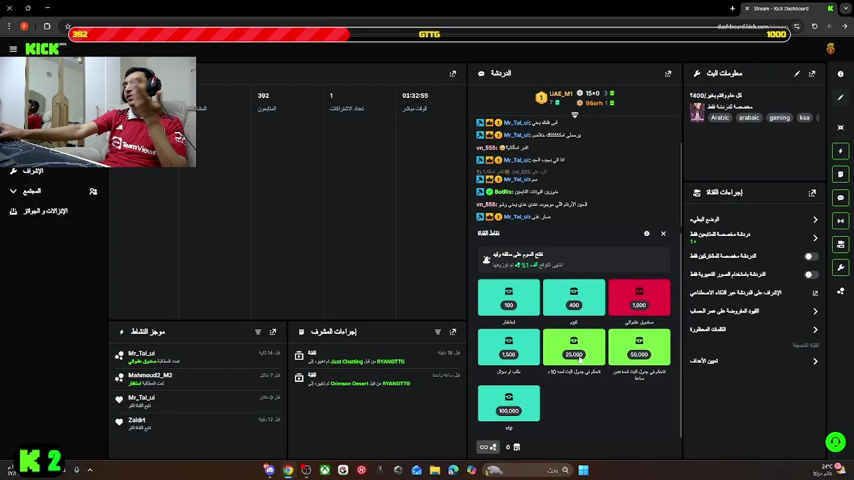Click the gaming stream tag
This screenshot has height=480, width=854.
click(x=779, y=118)
